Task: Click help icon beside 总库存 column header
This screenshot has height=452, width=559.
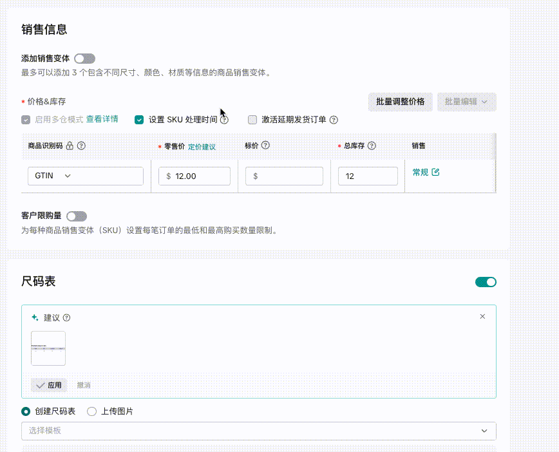Action: tap(372, 146)
